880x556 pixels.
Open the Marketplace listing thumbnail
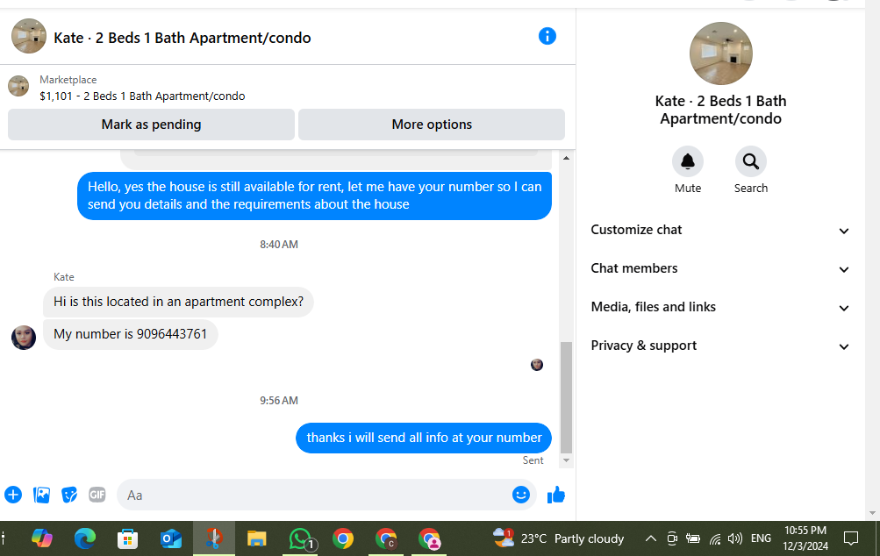click(x=18, y=87)
